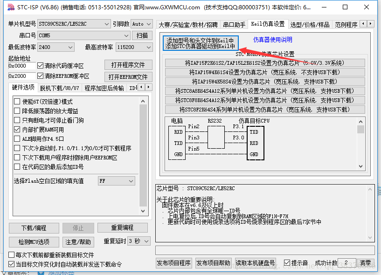The height and width of the screenshot is (275, 381).
Task: Click up arrow of chip info scrollbar
Action: click(x=370, y=189)
